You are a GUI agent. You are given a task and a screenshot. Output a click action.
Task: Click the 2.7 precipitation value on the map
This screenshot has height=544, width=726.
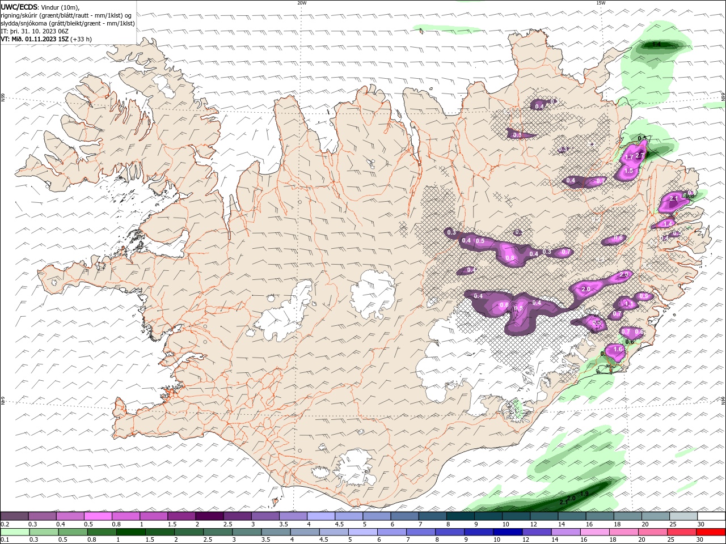[x=640, y=156]
